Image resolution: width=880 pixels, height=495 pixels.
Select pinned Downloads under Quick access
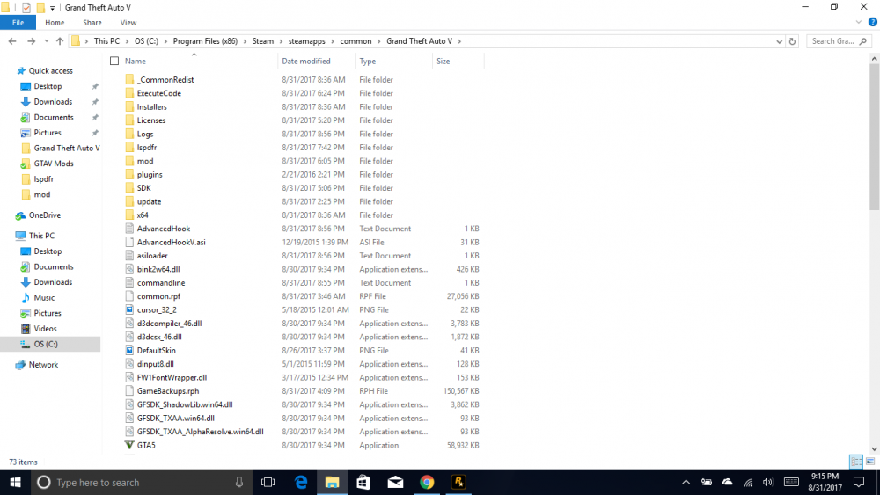tap(53, 101)
